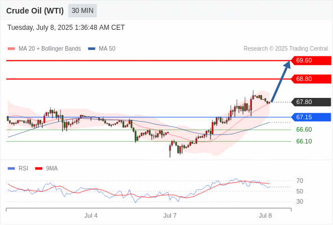The width and height of the screenshot is (333, 225).
Task: Click the RSI legend swatch
Action: click(x=11, y=169)
